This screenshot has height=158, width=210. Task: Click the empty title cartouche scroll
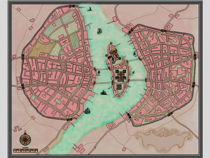(163, 140)
